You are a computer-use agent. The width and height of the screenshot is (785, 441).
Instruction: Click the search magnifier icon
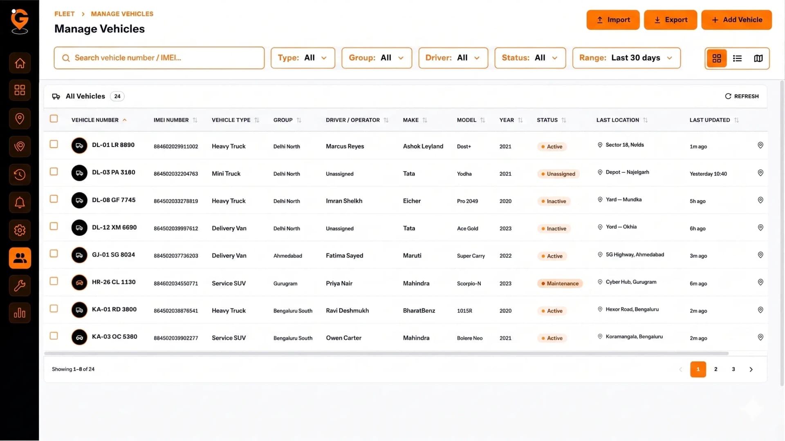[66, 58]
